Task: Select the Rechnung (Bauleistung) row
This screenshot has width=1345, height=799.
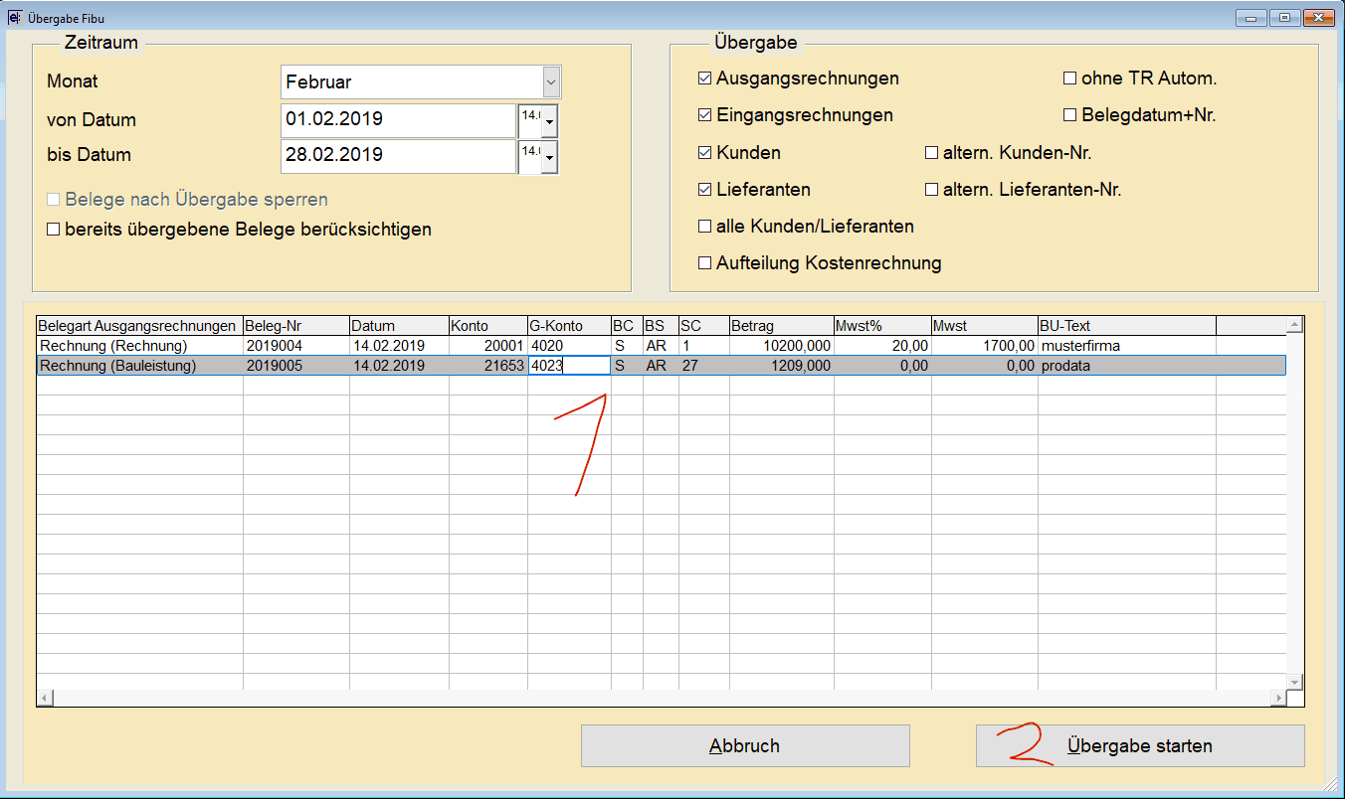Action: click(662, 366)
